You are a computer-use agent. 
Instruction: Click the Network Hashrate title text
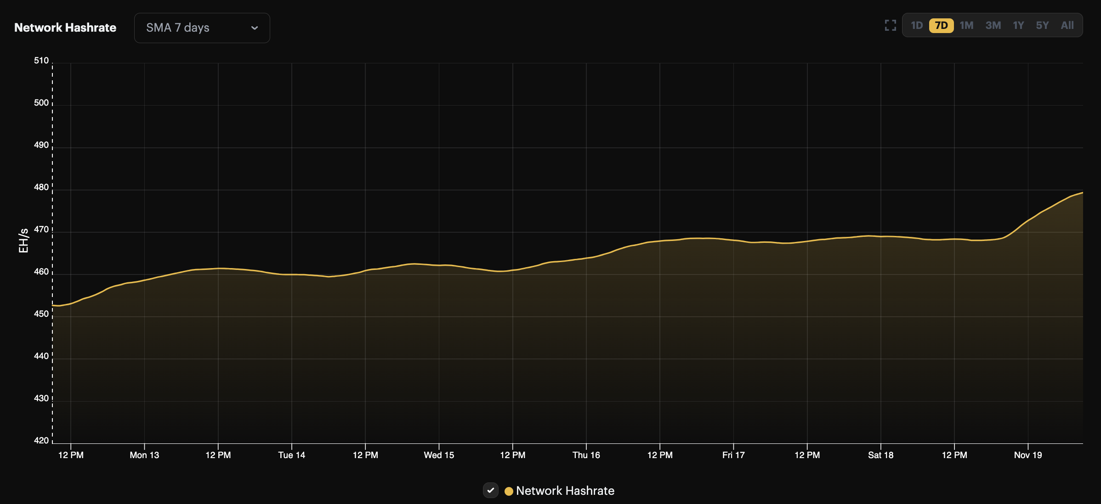pyautogui.click(x=65, y=27)
